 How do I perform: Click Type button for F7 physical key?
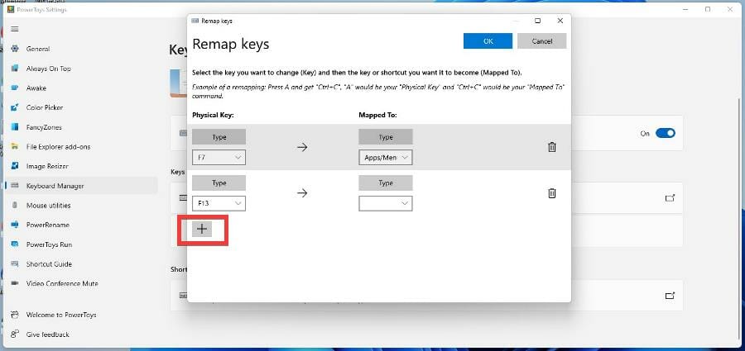pyautogui.click(x=219, y=137)
